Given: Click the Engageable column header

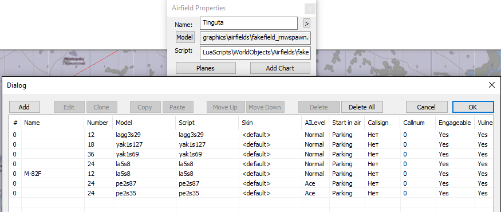Looking at the screenshot, I should tap(455, 123).
